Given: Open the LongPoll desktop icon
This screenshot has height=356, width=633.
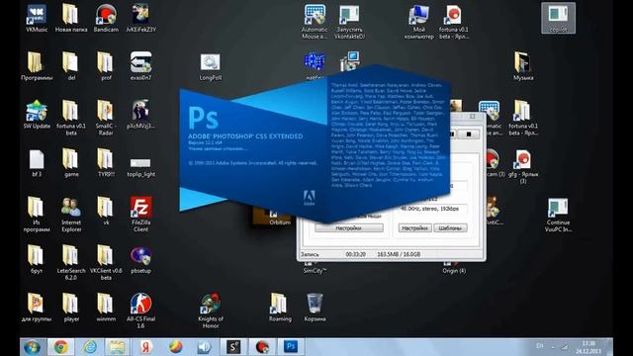Looking at the screenshot, I should pos(210,67).
